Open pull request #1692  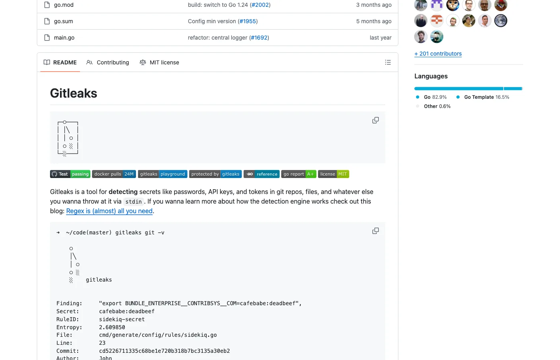click(259, 37)
